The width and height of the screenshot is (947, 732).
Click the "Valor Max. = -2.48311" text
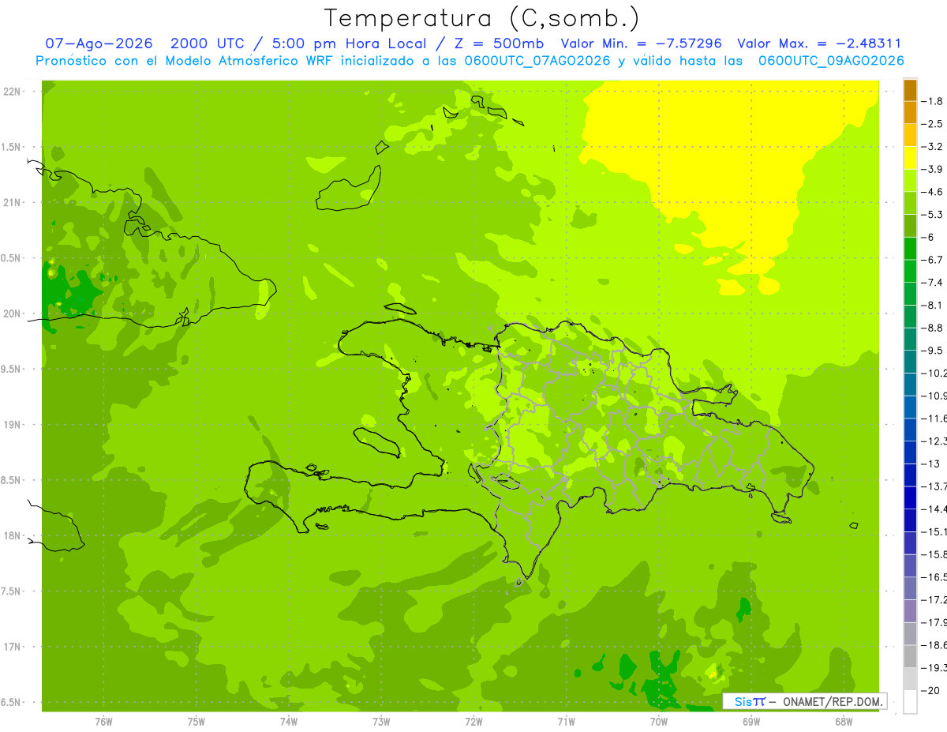coord(819,44)
